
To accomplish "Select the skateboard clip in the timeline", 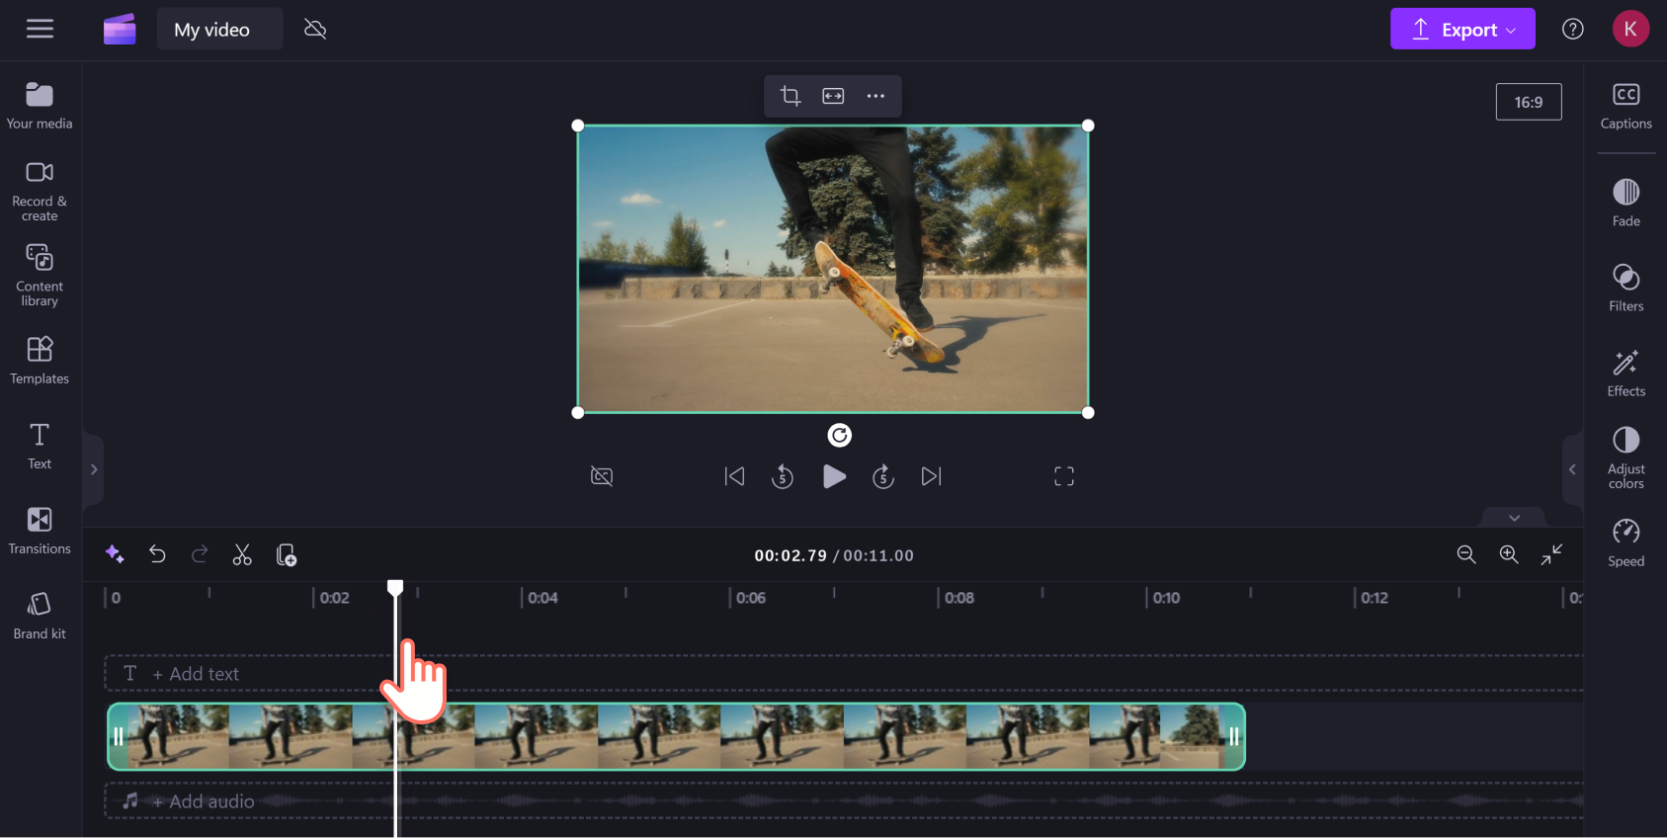I will [676, 736].
